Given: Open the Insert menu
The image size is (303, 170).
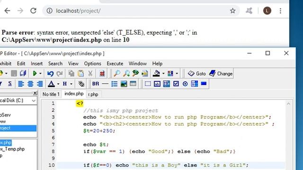Looking at the screenshot, I should (37, 63).
